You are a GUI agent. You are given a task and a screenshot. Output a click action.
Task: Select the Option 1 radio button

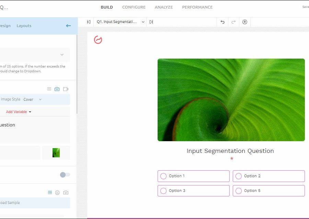[x=163, y=176]
